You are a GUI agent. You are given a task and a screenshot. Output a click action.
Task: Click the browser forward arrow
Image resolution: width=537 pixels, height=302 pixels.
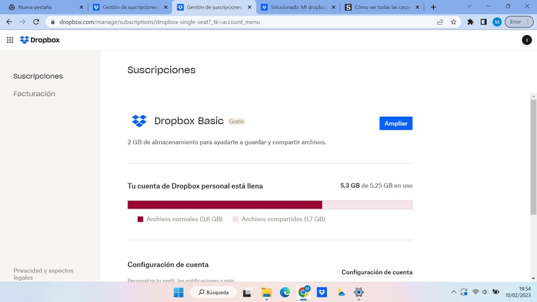(23, 22)
